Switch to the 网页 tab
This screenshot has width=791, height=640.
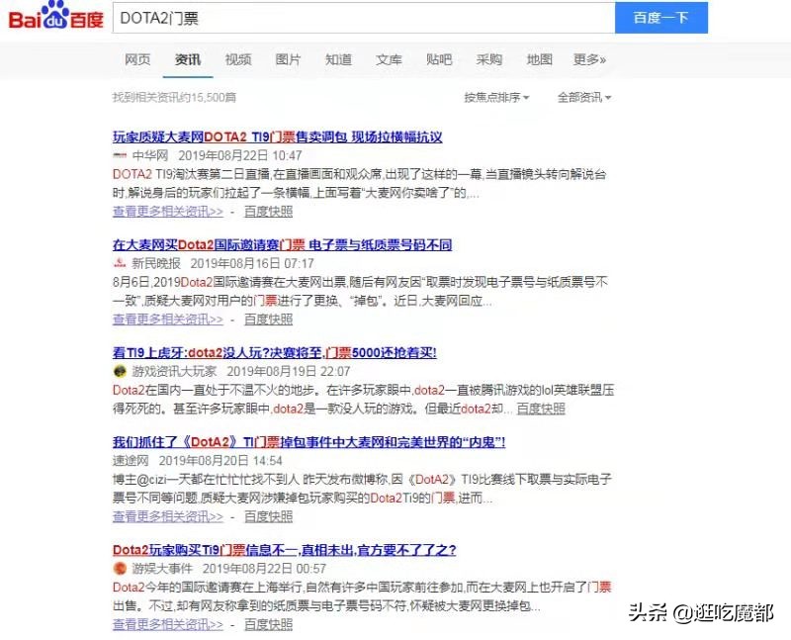(x=137, y=59)
